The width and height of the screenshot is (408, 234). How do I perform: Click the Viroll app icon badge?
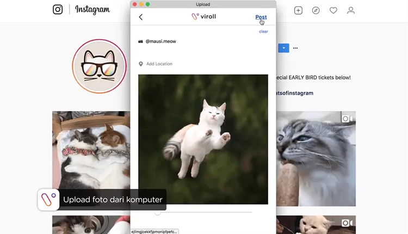[48, 200]
